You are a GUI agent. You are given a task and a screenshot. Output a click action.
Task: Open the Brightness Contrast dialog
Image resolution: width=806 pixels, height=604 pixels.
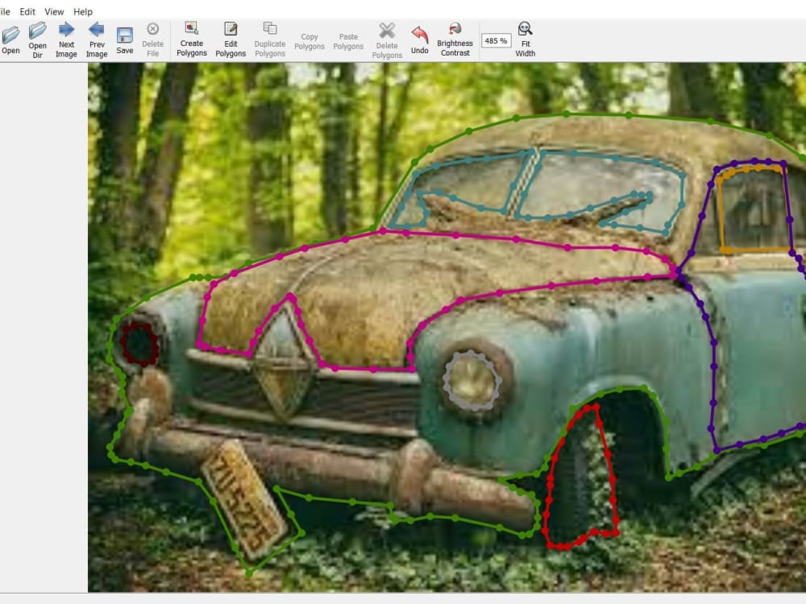pos(455,39)
